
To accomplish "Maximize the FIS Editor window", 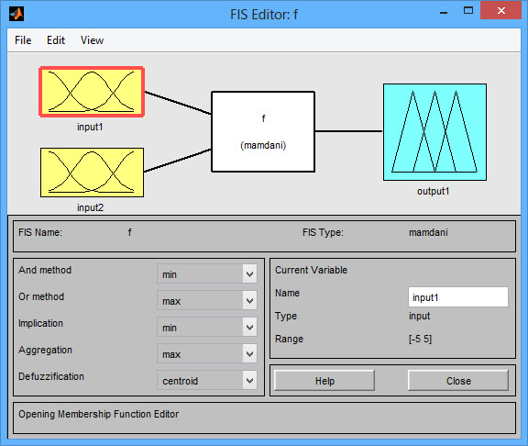I will tap(468, 11).
